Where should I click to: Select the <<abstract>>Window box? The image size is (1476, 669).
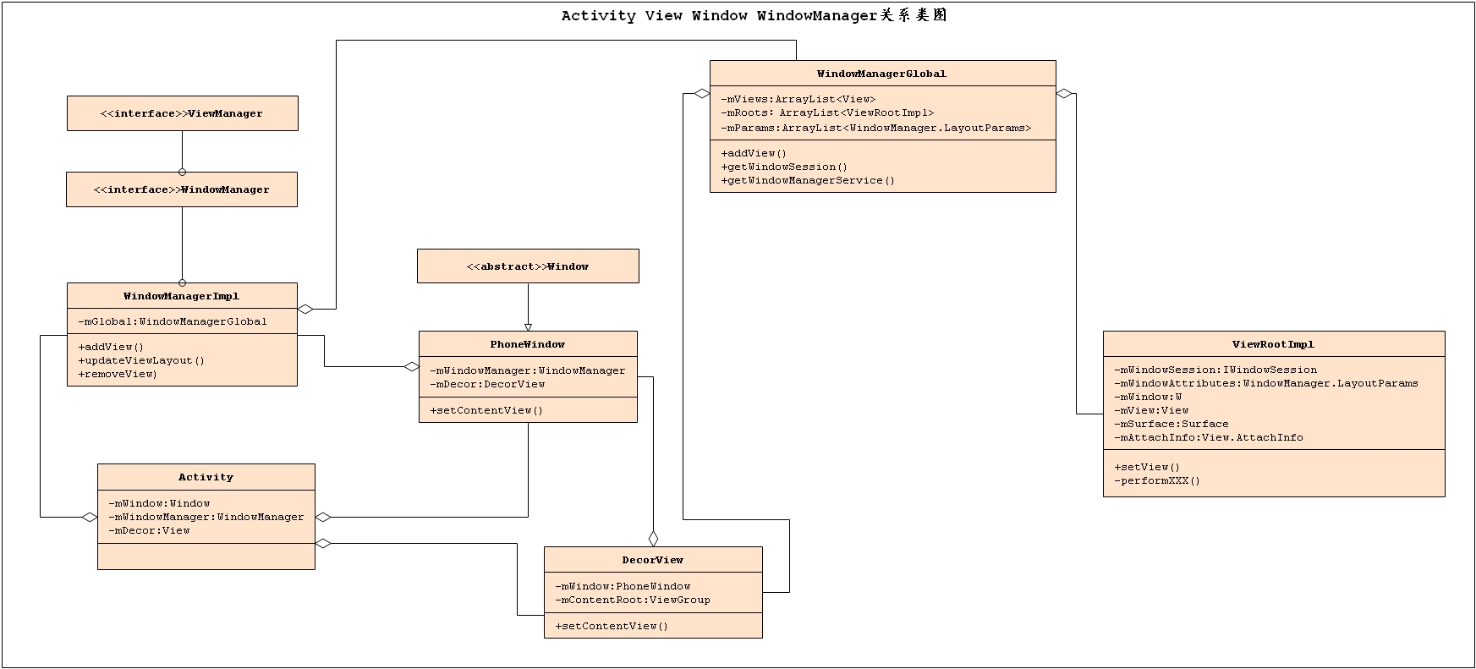tap(528, 266)
